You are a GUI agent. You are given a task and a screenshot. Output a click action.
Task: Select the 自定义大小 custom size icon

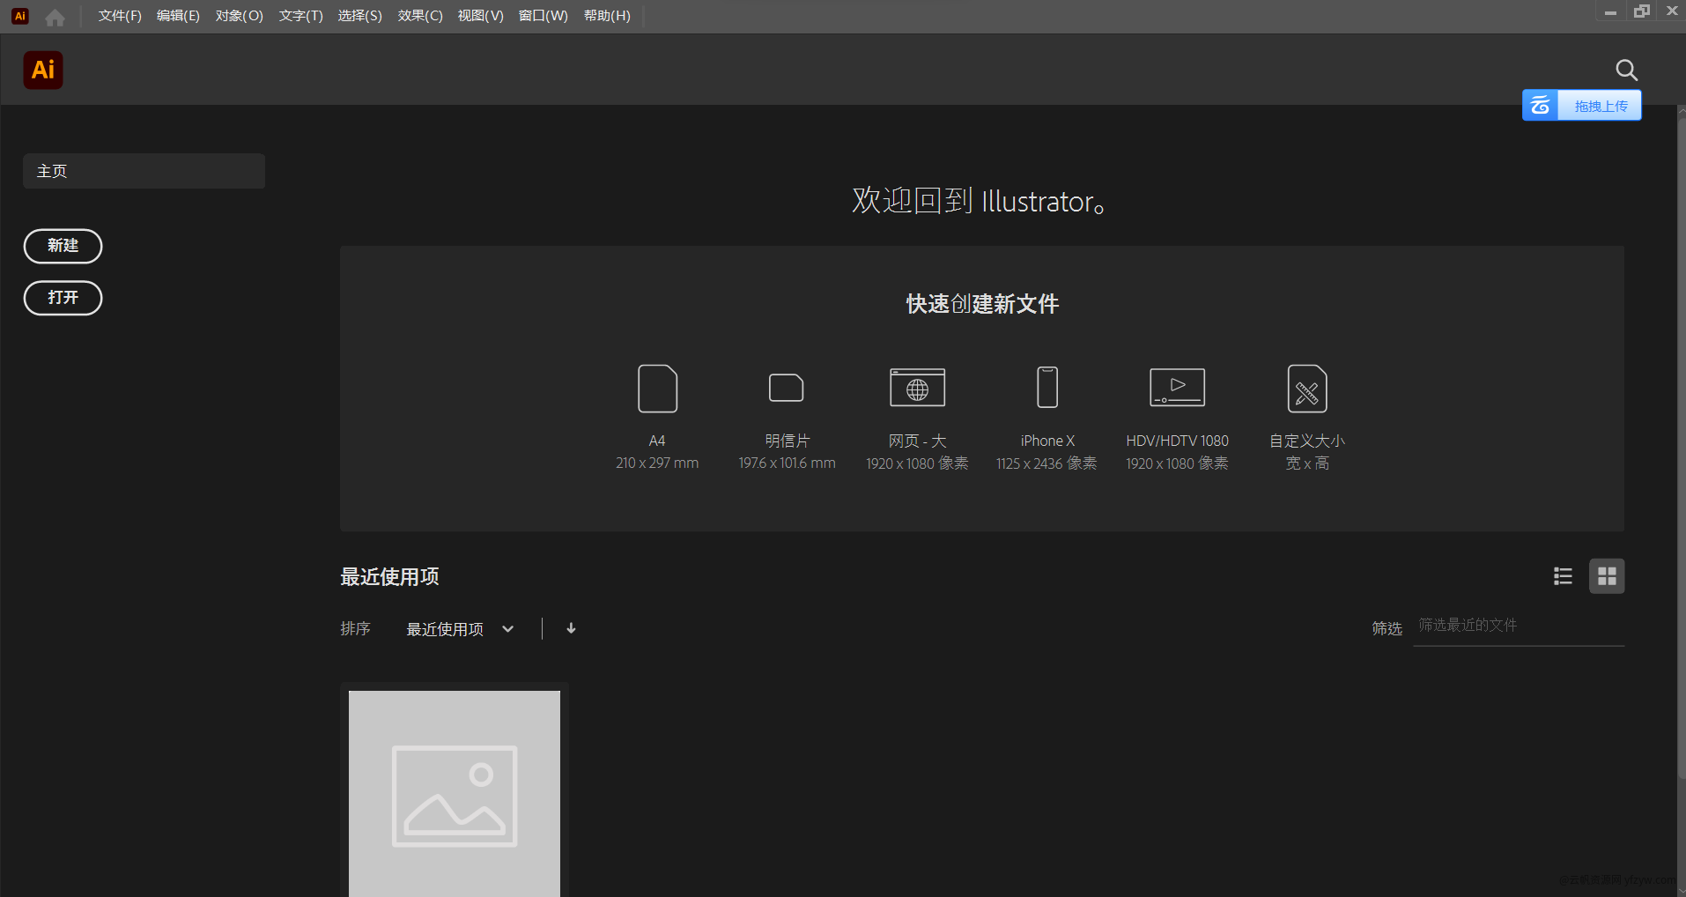[1307, 389]
